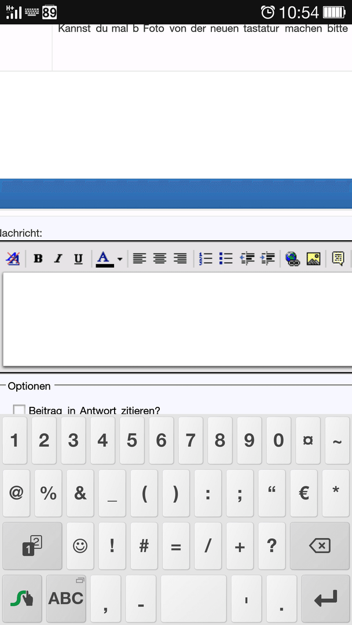Tap the colon key
The height and width of the screenshot is (625, 352).
tap(208, 493)
